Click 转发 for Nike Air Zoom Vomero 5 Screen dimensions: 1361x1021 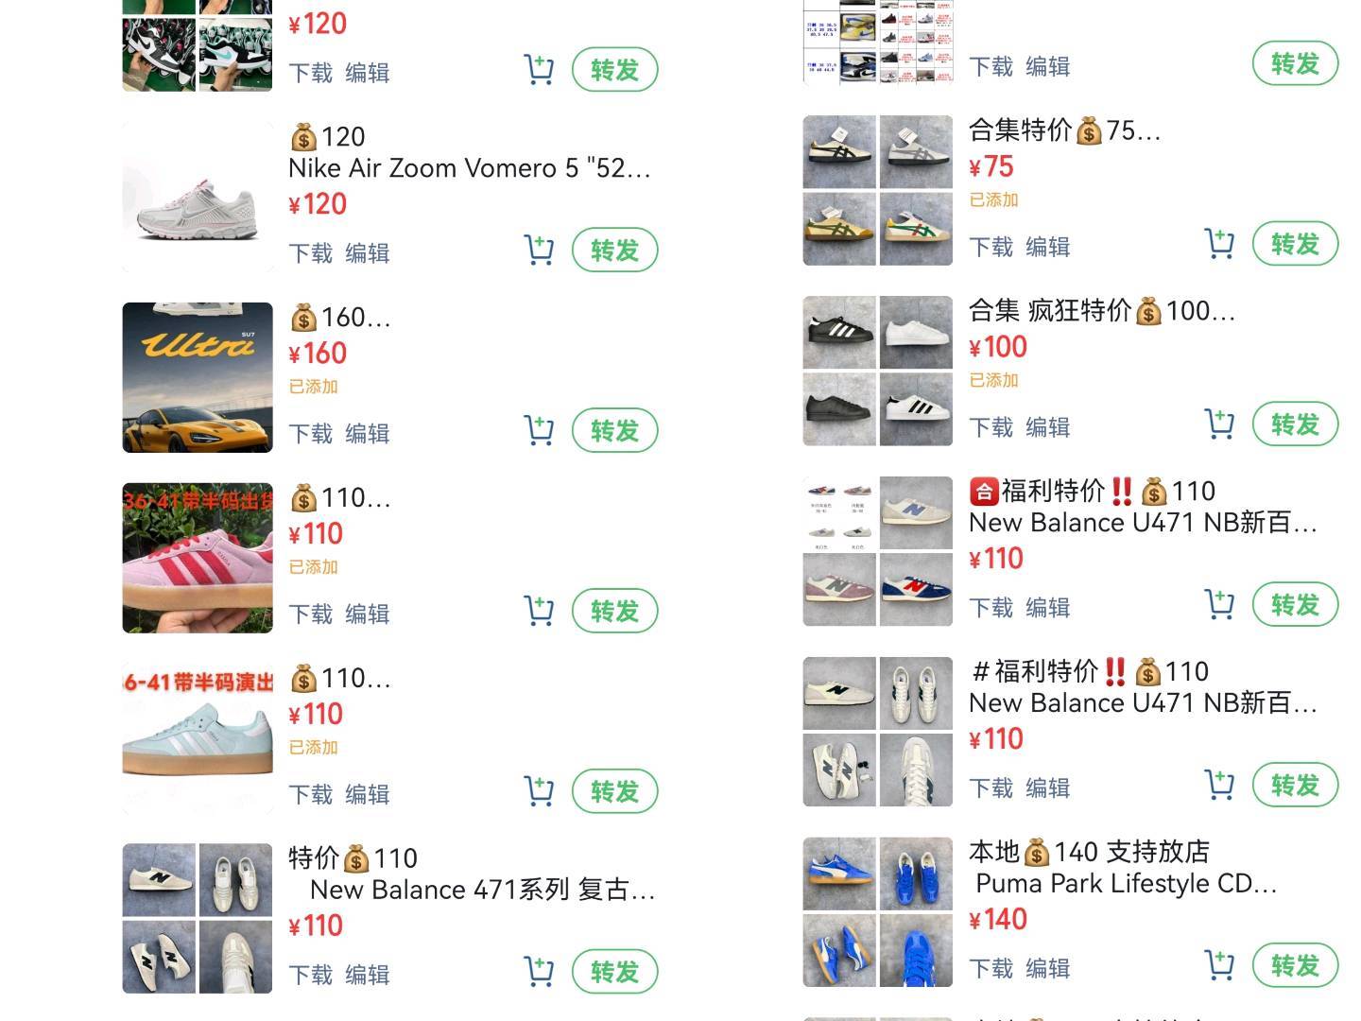[x=614, y=251]
